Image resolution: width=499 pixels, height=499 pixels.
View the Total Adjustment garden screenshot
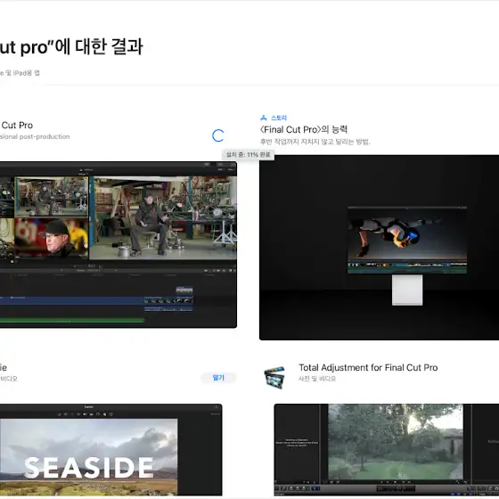click(387, 450)
